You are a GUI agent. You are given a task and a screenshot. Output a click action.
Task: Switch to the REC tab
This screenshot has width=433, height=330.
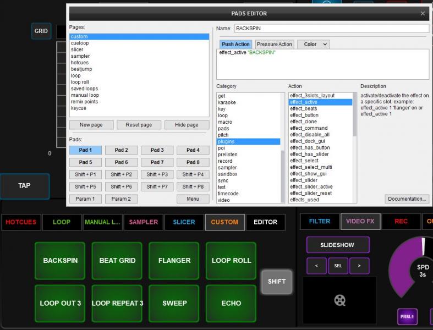pos(401,221)
